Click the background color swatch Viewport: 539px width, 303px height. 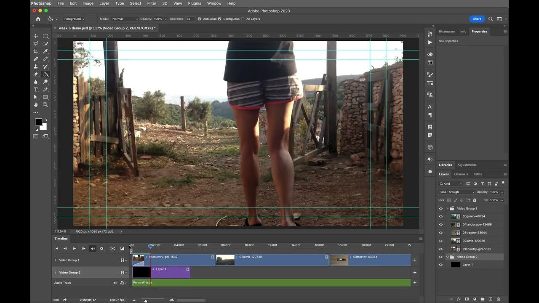coord(44,127)
